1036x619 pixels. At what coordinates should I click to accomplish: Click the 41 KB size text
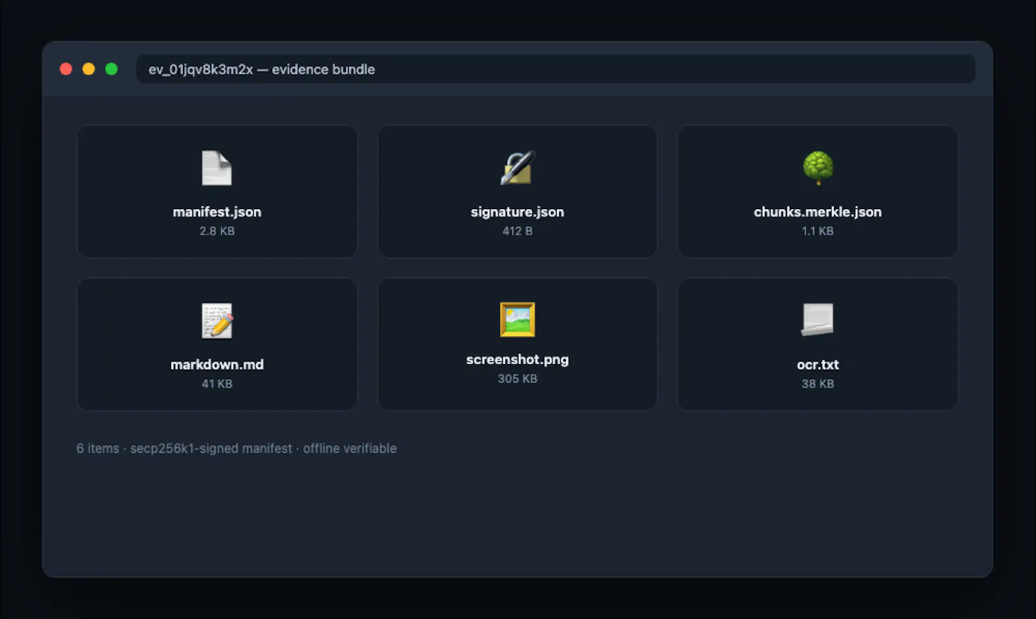click(217, 384)
